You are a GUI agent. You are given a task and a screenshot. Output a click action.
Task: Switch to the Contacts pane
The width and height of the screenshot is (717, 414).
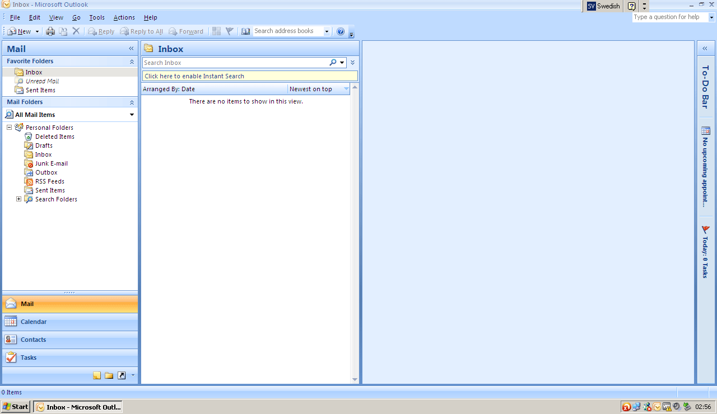70,340
